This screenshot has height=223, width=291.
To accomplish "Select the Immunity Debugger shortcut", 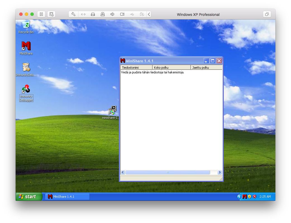I will click(26, 93).
